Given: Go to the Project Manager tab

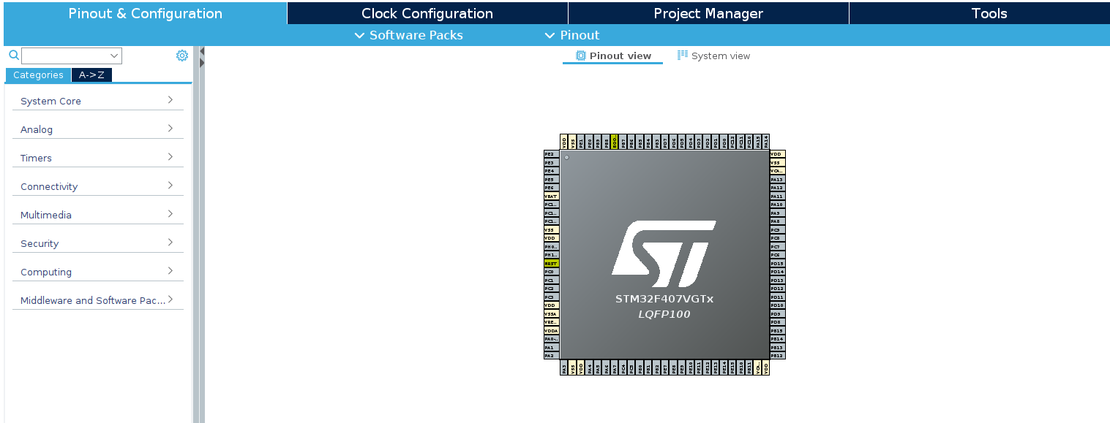Looking at the screenshot, I should tap(708, 13).
